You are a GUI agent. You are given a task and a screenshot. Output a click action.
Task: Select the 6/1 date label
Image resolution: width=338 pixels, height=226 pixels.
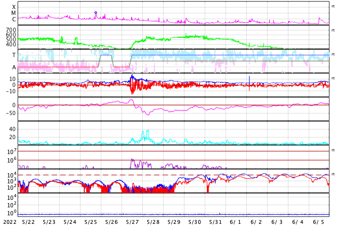tap(236, 222)
